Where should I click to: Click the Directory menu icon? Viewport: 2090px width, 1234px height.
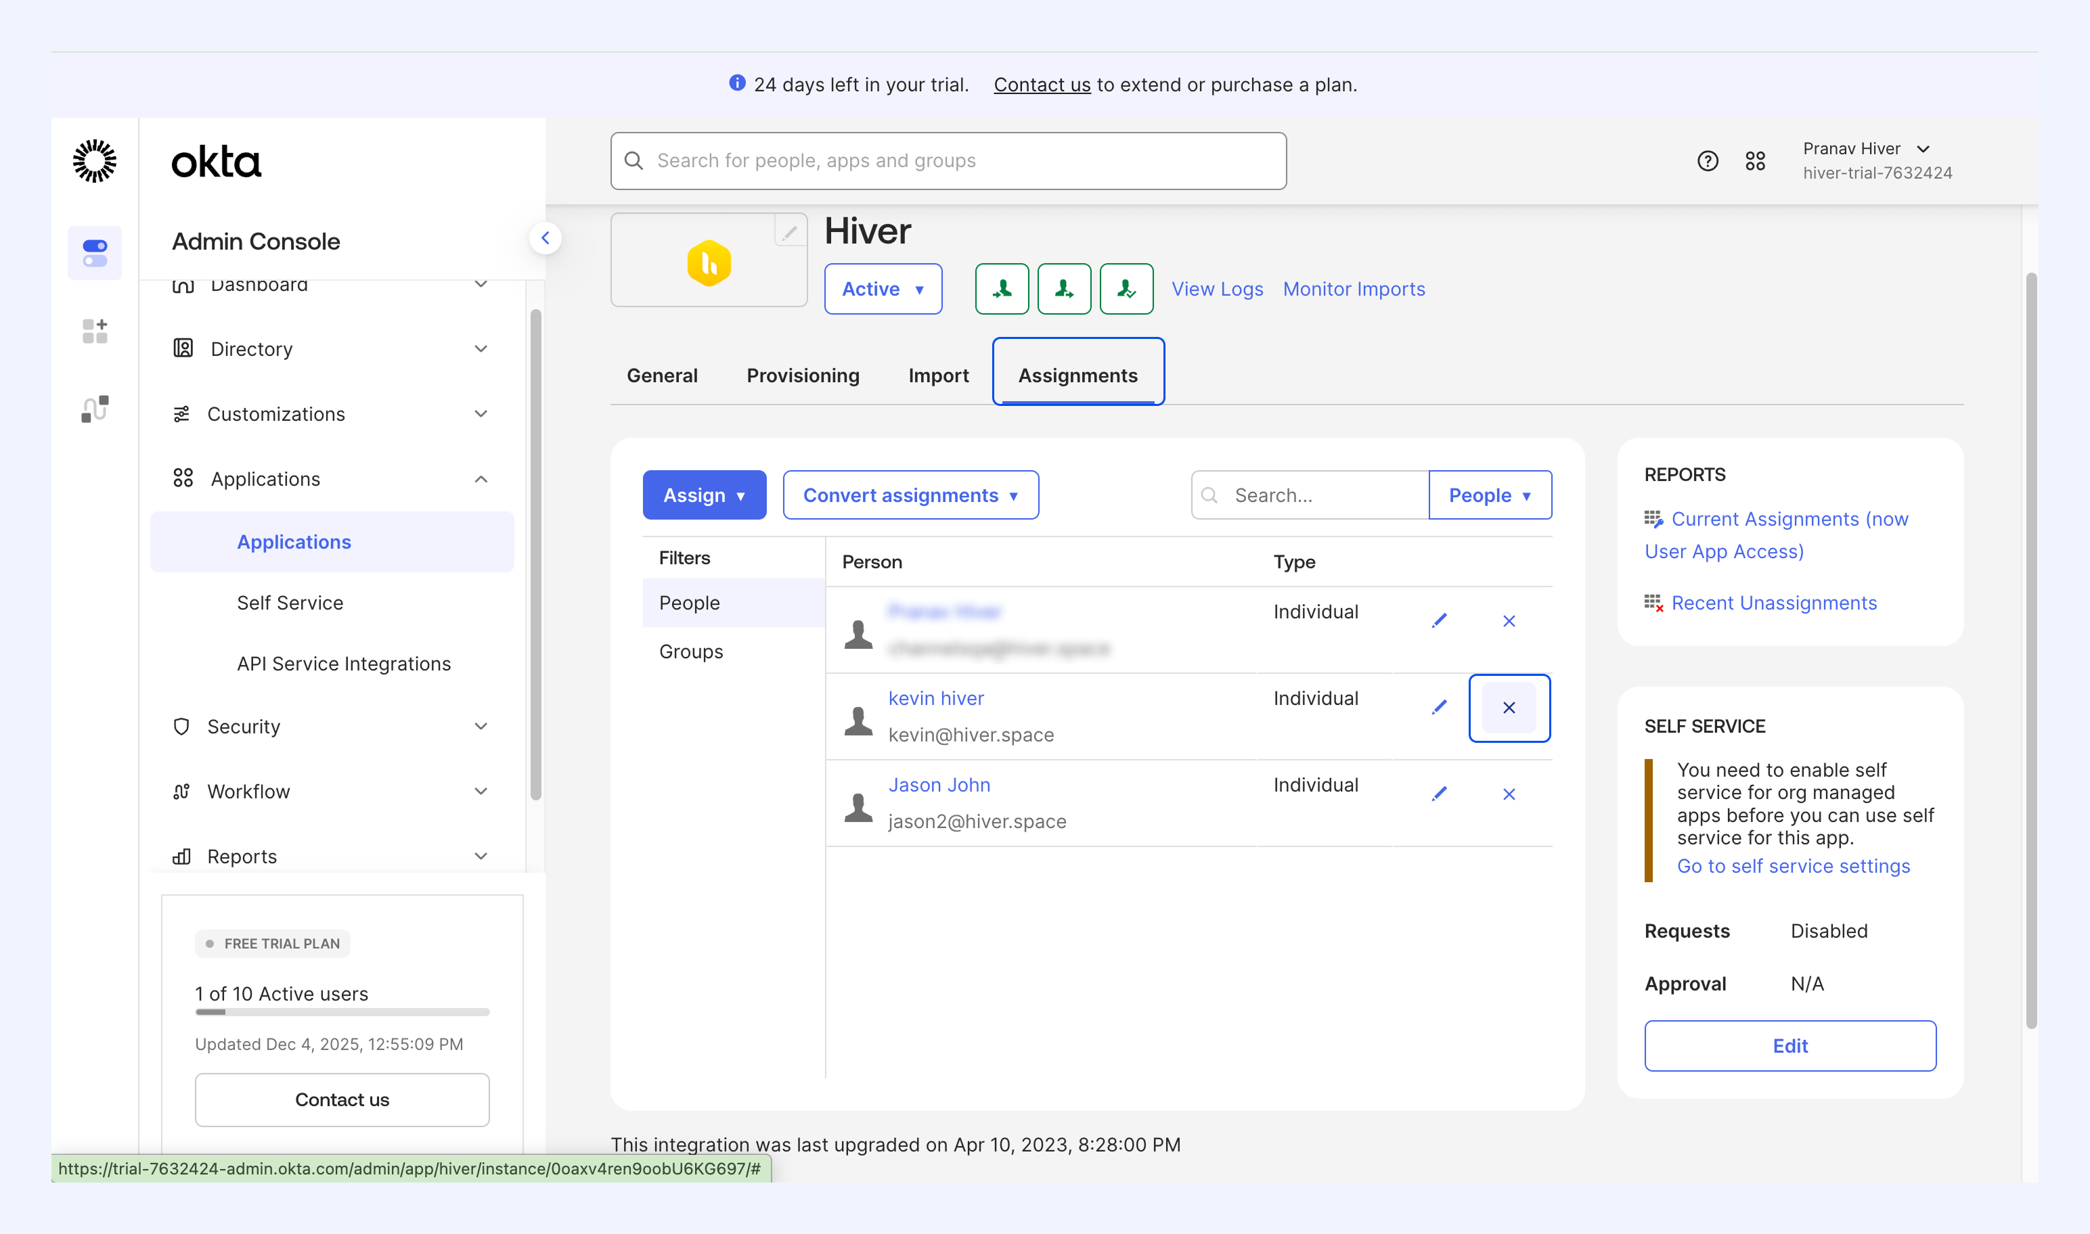(x=183, y=348)
